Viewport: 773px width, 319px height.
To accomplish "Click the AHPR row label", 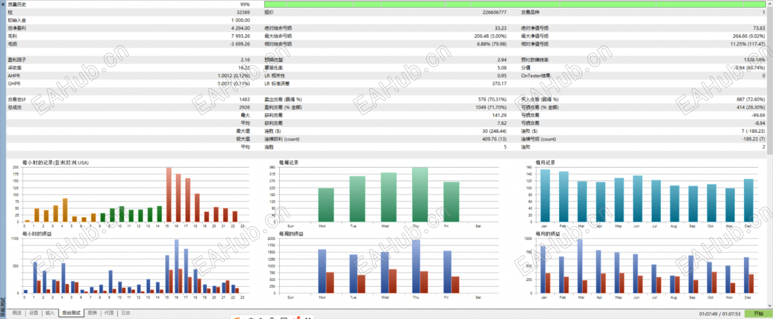I will [x=14, y=75].
